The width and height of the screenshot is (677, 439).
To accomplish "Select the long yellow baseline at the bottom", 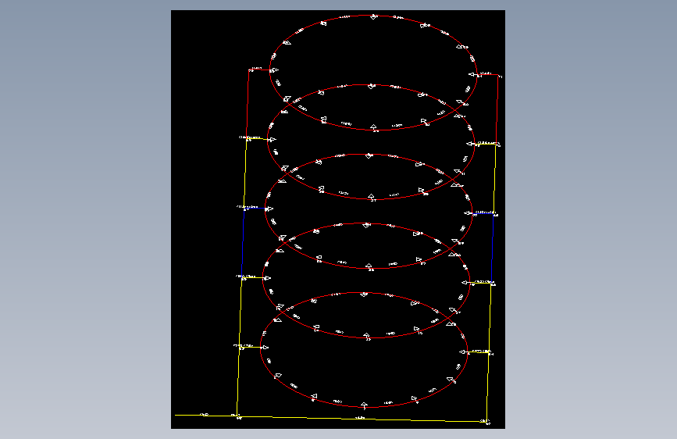I will click(331, 418).
